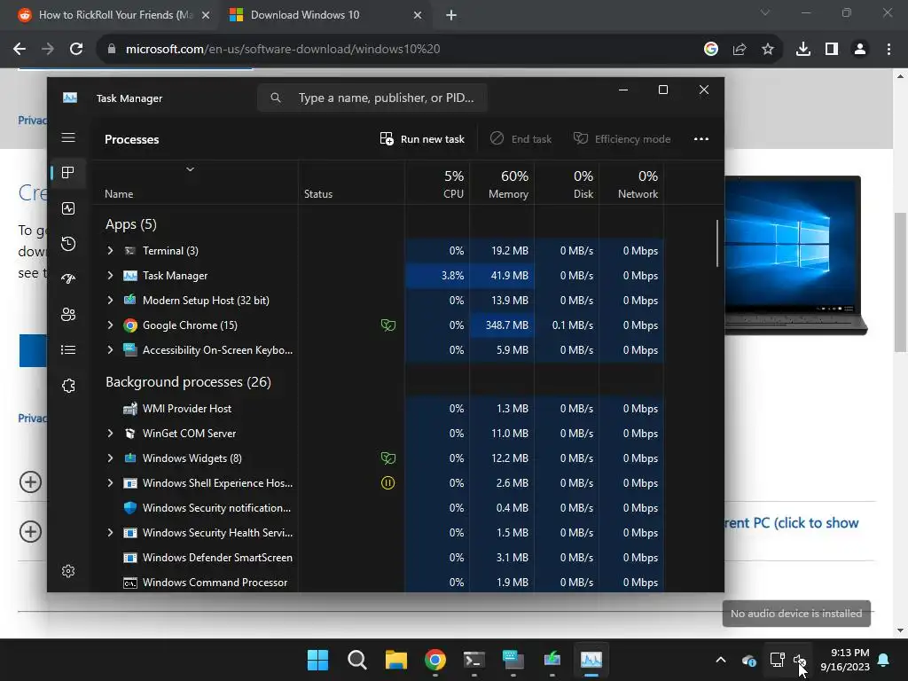Click Run new task button

pyautogui.click(x=422, y=139)
